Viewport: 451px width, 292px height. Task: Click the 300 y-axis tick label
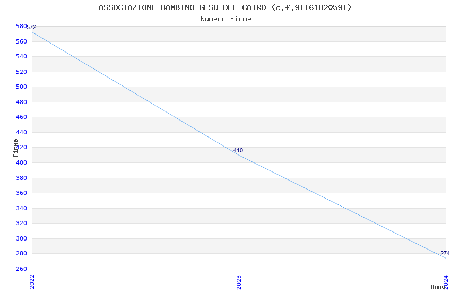[x=21, y=238]
